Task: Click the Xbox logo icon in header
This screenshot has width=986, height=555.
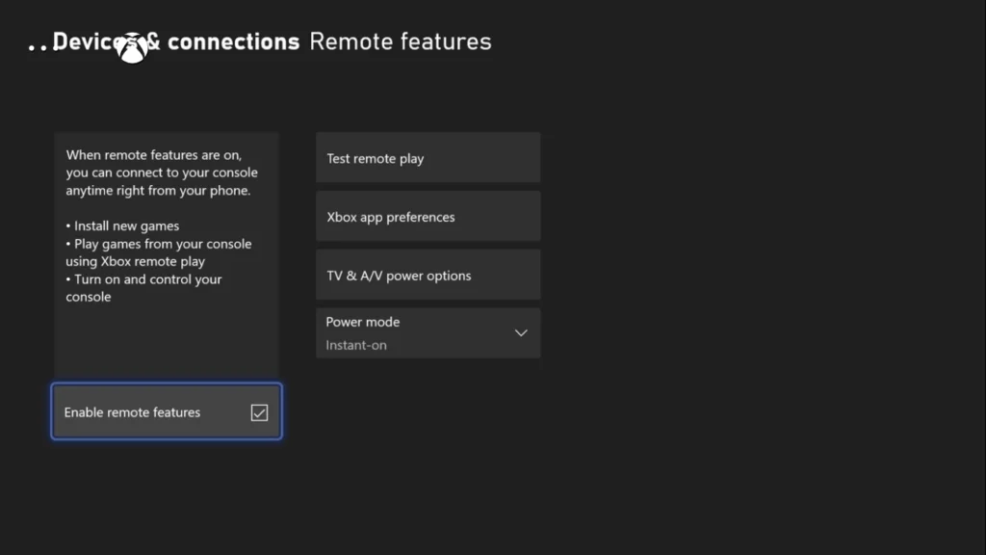Action: pyautogui.click(x=132, y=46)
